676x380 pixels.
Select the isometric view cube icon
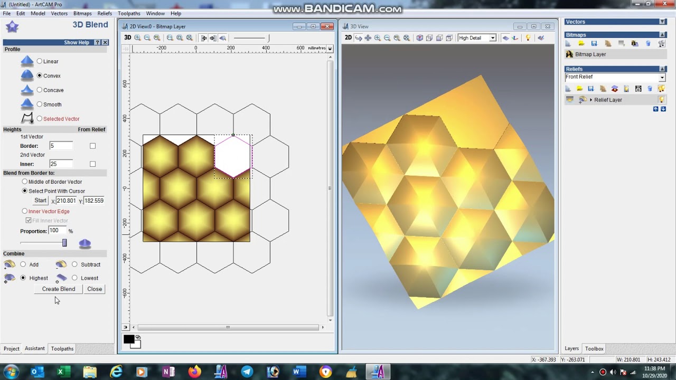pyautogui.click(x=420, y=38)
